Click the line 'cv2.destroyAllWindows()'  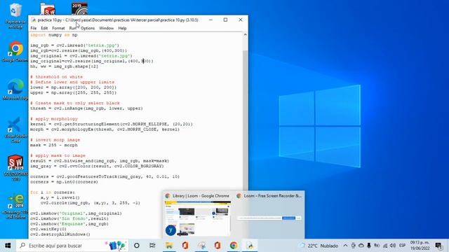(60, 234)
